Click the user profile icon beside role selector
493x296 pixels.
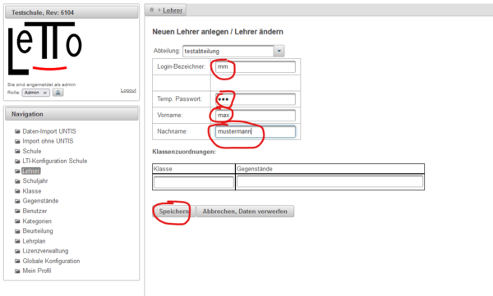point(58,93)
